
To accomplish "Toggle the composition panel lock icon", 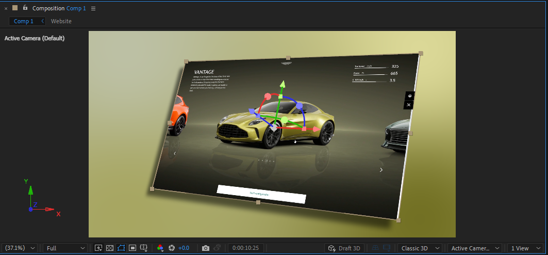I will [x=25, y=8].
